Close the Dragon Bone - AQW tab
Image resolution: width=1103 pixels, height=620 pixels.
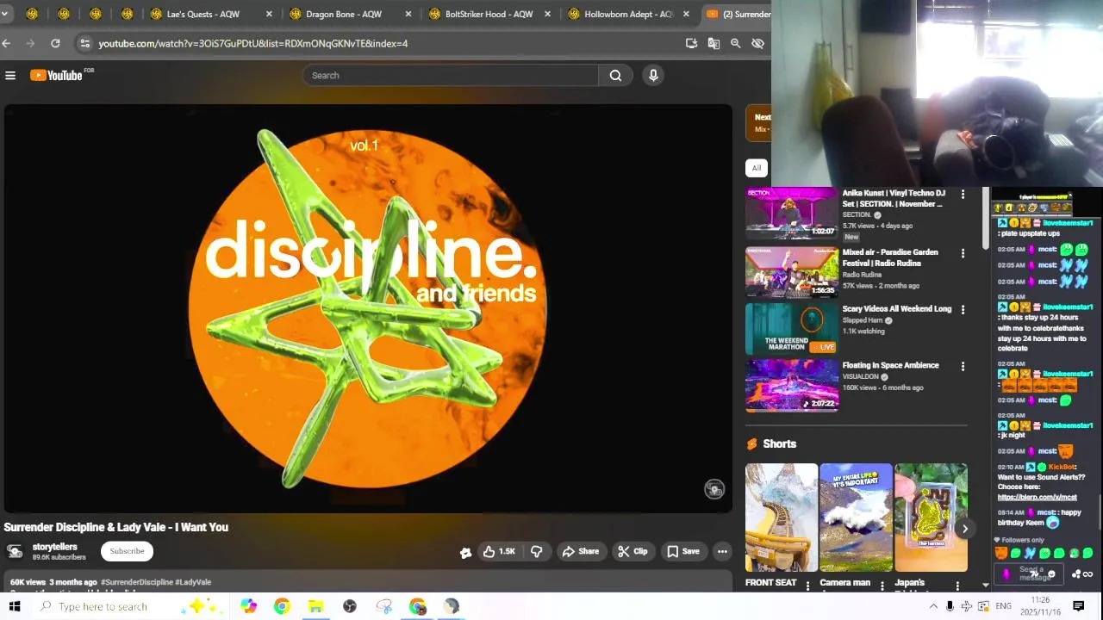[x=408, y=14]
